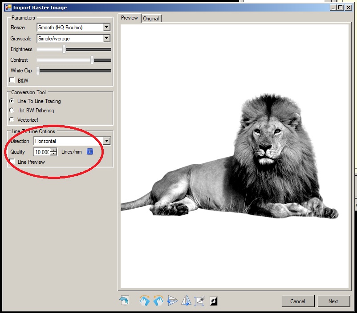Click the flip vertical icon
This screenshot has width=357, height=313.
(172, 300)
